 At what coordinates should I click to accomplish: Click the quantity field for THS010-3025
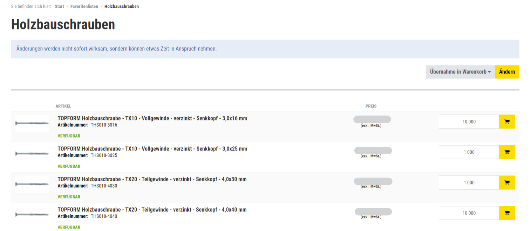(x=469, y=152)
